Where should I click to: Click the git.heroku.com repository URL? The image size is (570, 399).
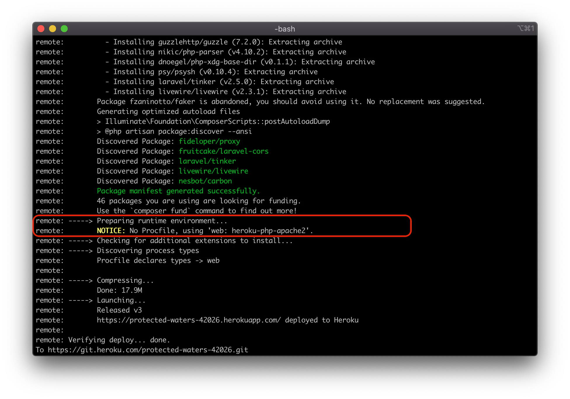[x=148, y=350]
